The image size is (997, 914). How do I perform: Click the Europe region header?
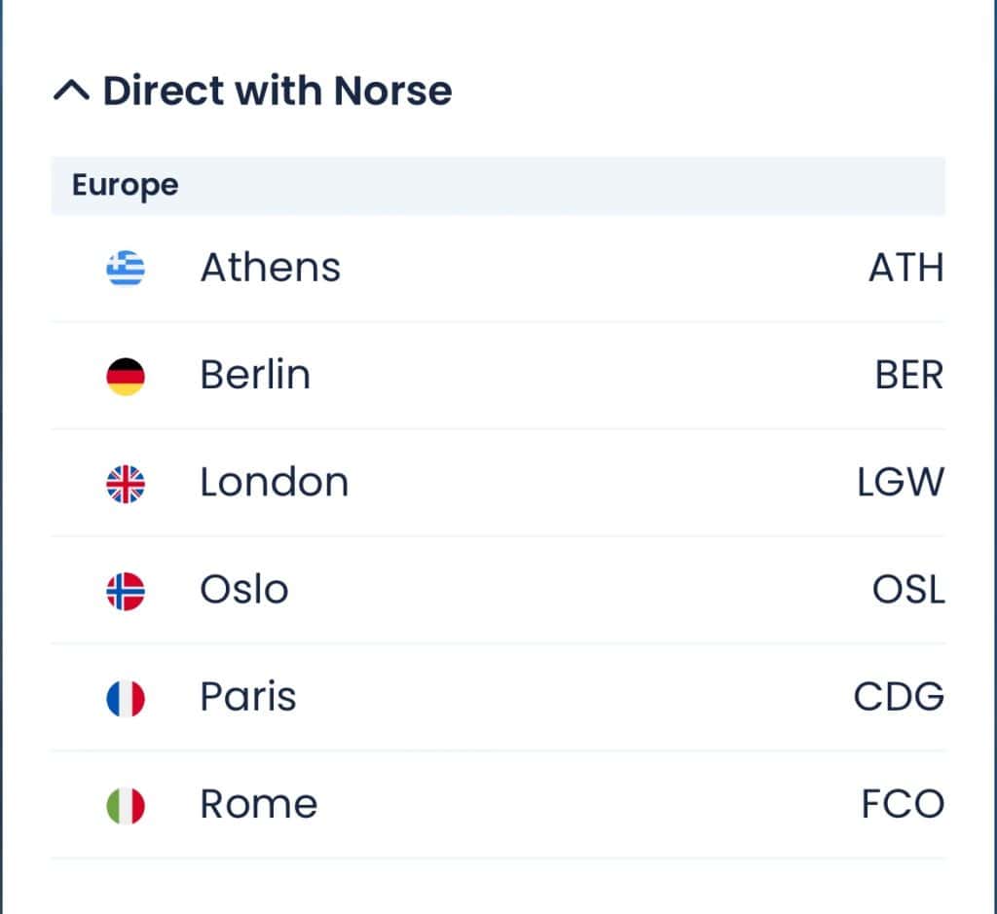[126, 185]
